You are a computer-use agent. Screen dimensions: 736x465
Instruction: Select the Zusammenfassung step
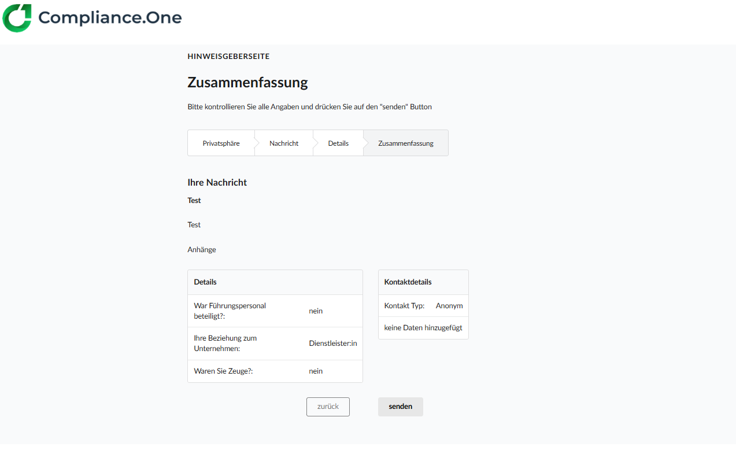tap(406, 143)
